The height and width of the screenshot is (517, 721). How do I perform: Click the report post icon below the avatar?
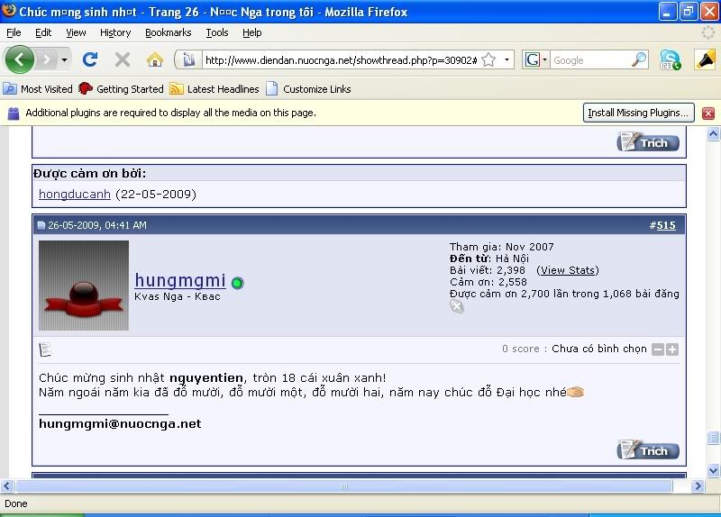tap(45, 349)
